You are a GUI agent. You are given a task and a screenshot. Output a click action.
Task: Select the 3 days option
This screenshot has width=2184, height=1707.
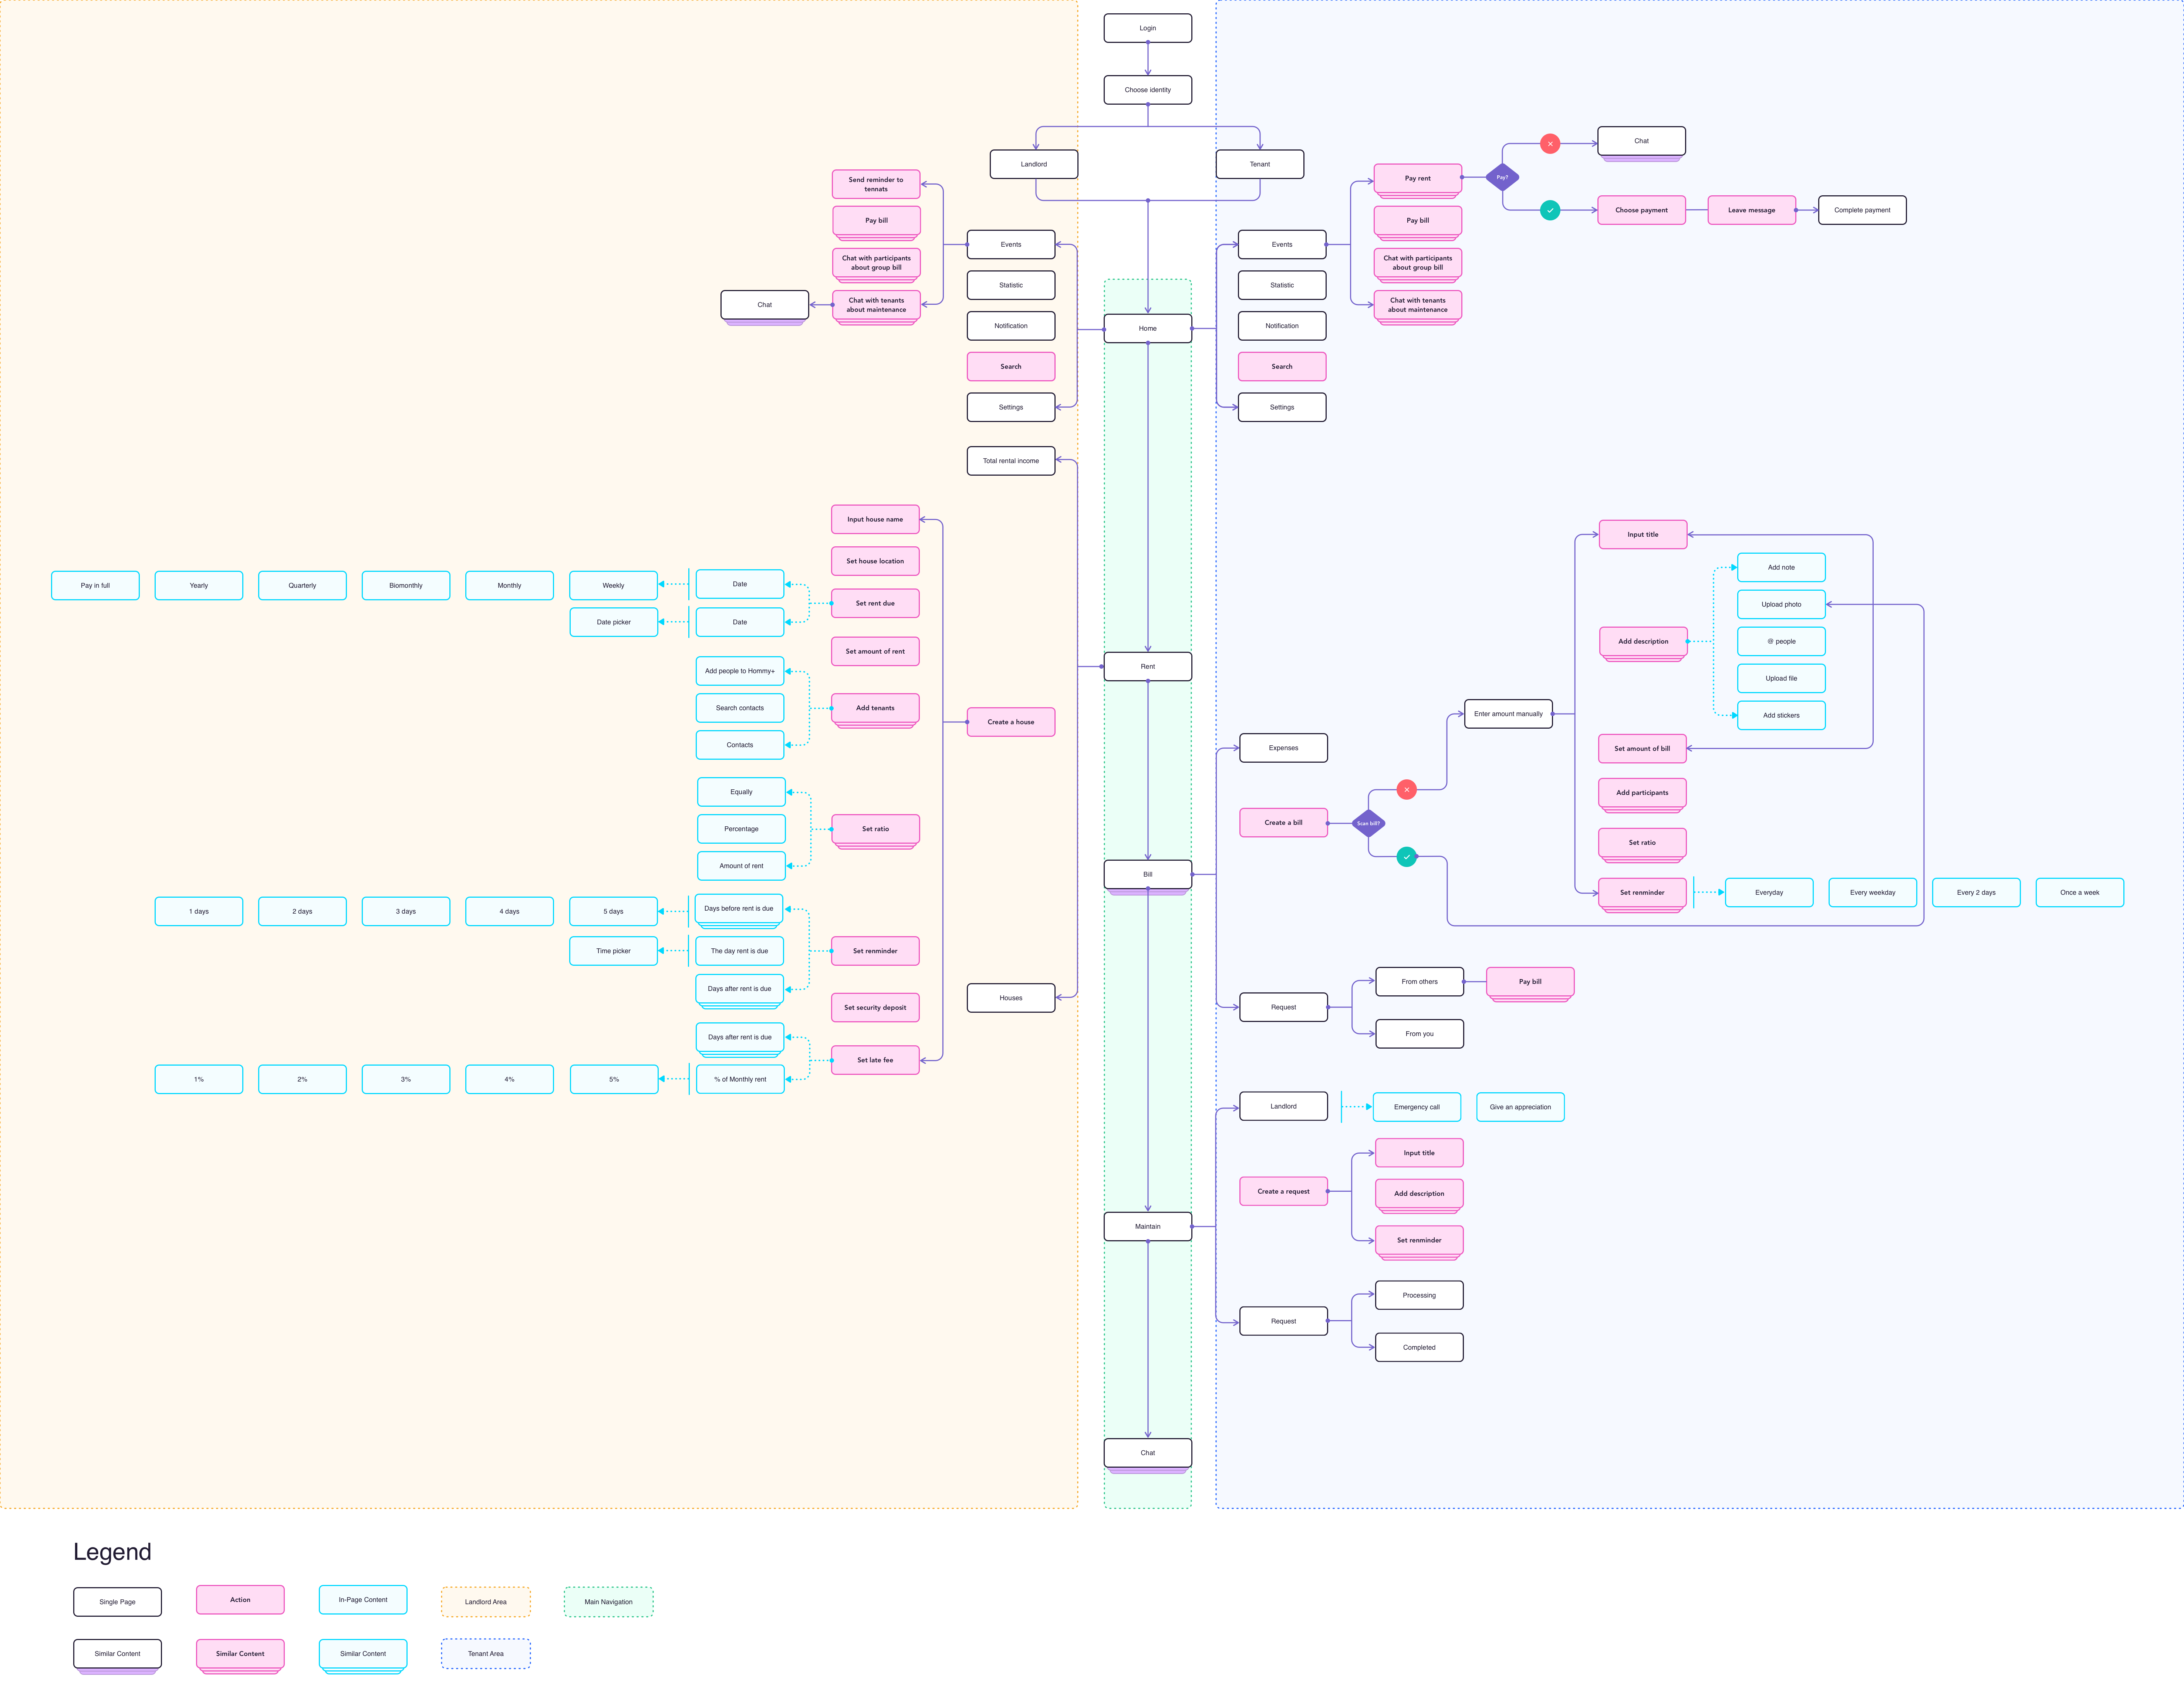pyautogui.click(x=406, y=911)
